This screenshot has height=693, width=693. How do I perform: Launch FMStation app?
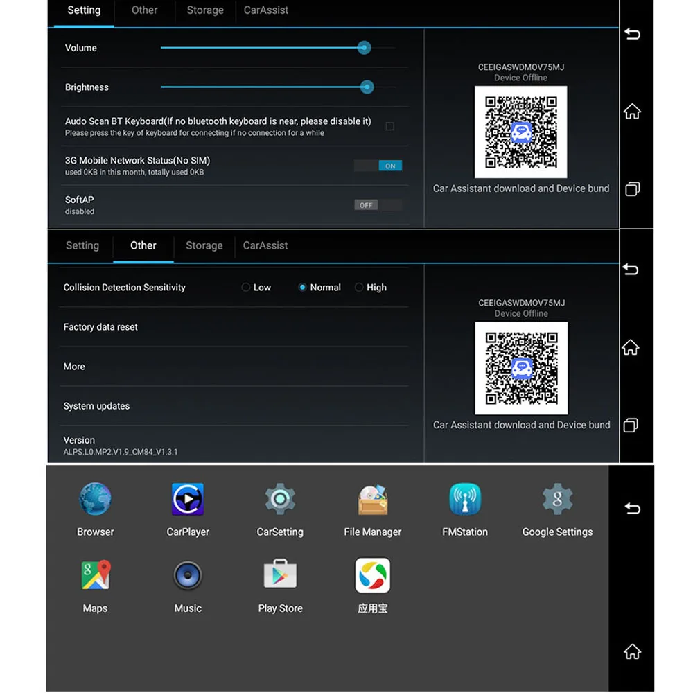[x=465, y=509]
